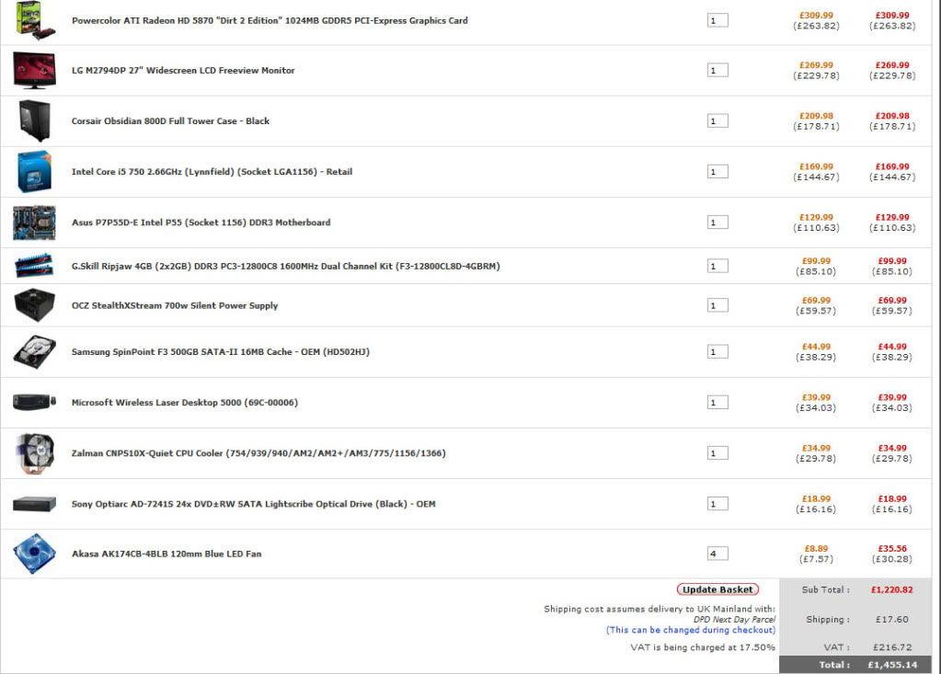Image resolution: width=941 pixels, height=674 pixels.
Task: Click the Asus motherboard quantity field
Action: coord(717,223)
